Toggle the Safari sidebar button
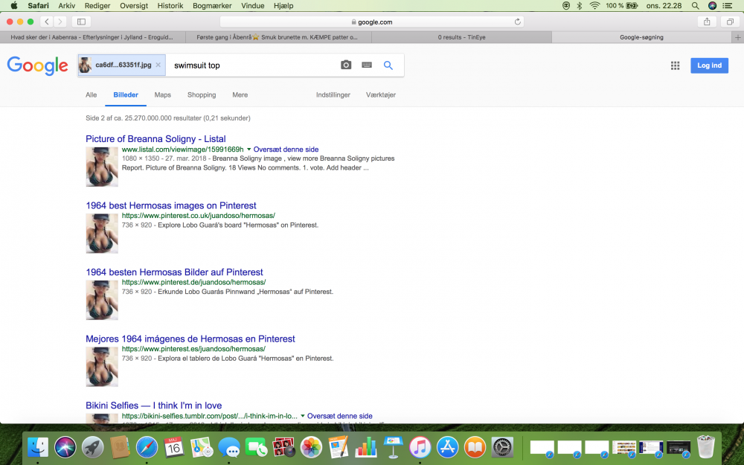Viewport: 744px width, 465px height. [81, 22]
